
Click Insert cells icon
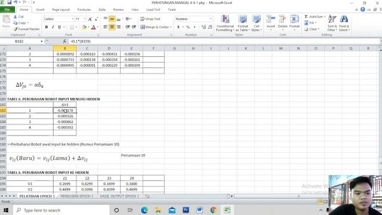(x=270, y=19)
